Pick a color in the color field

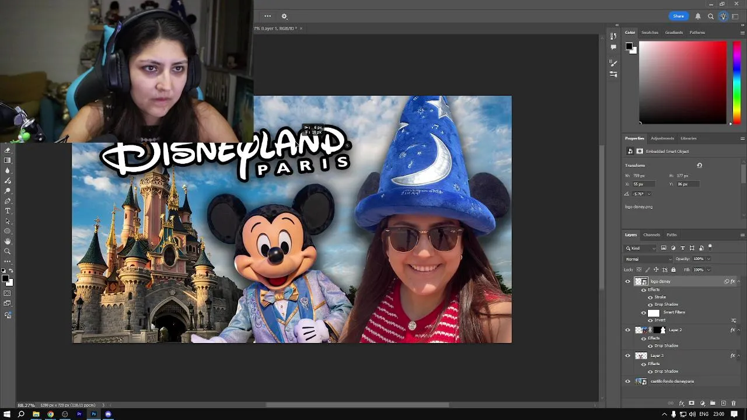[x=683, y=82]
